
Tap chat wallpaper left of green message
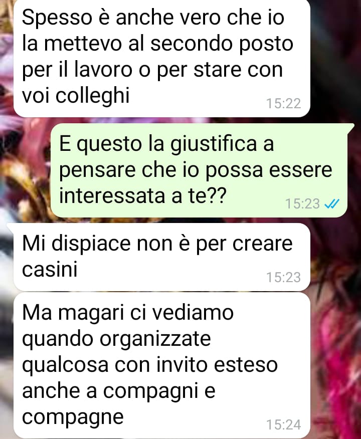25,170
